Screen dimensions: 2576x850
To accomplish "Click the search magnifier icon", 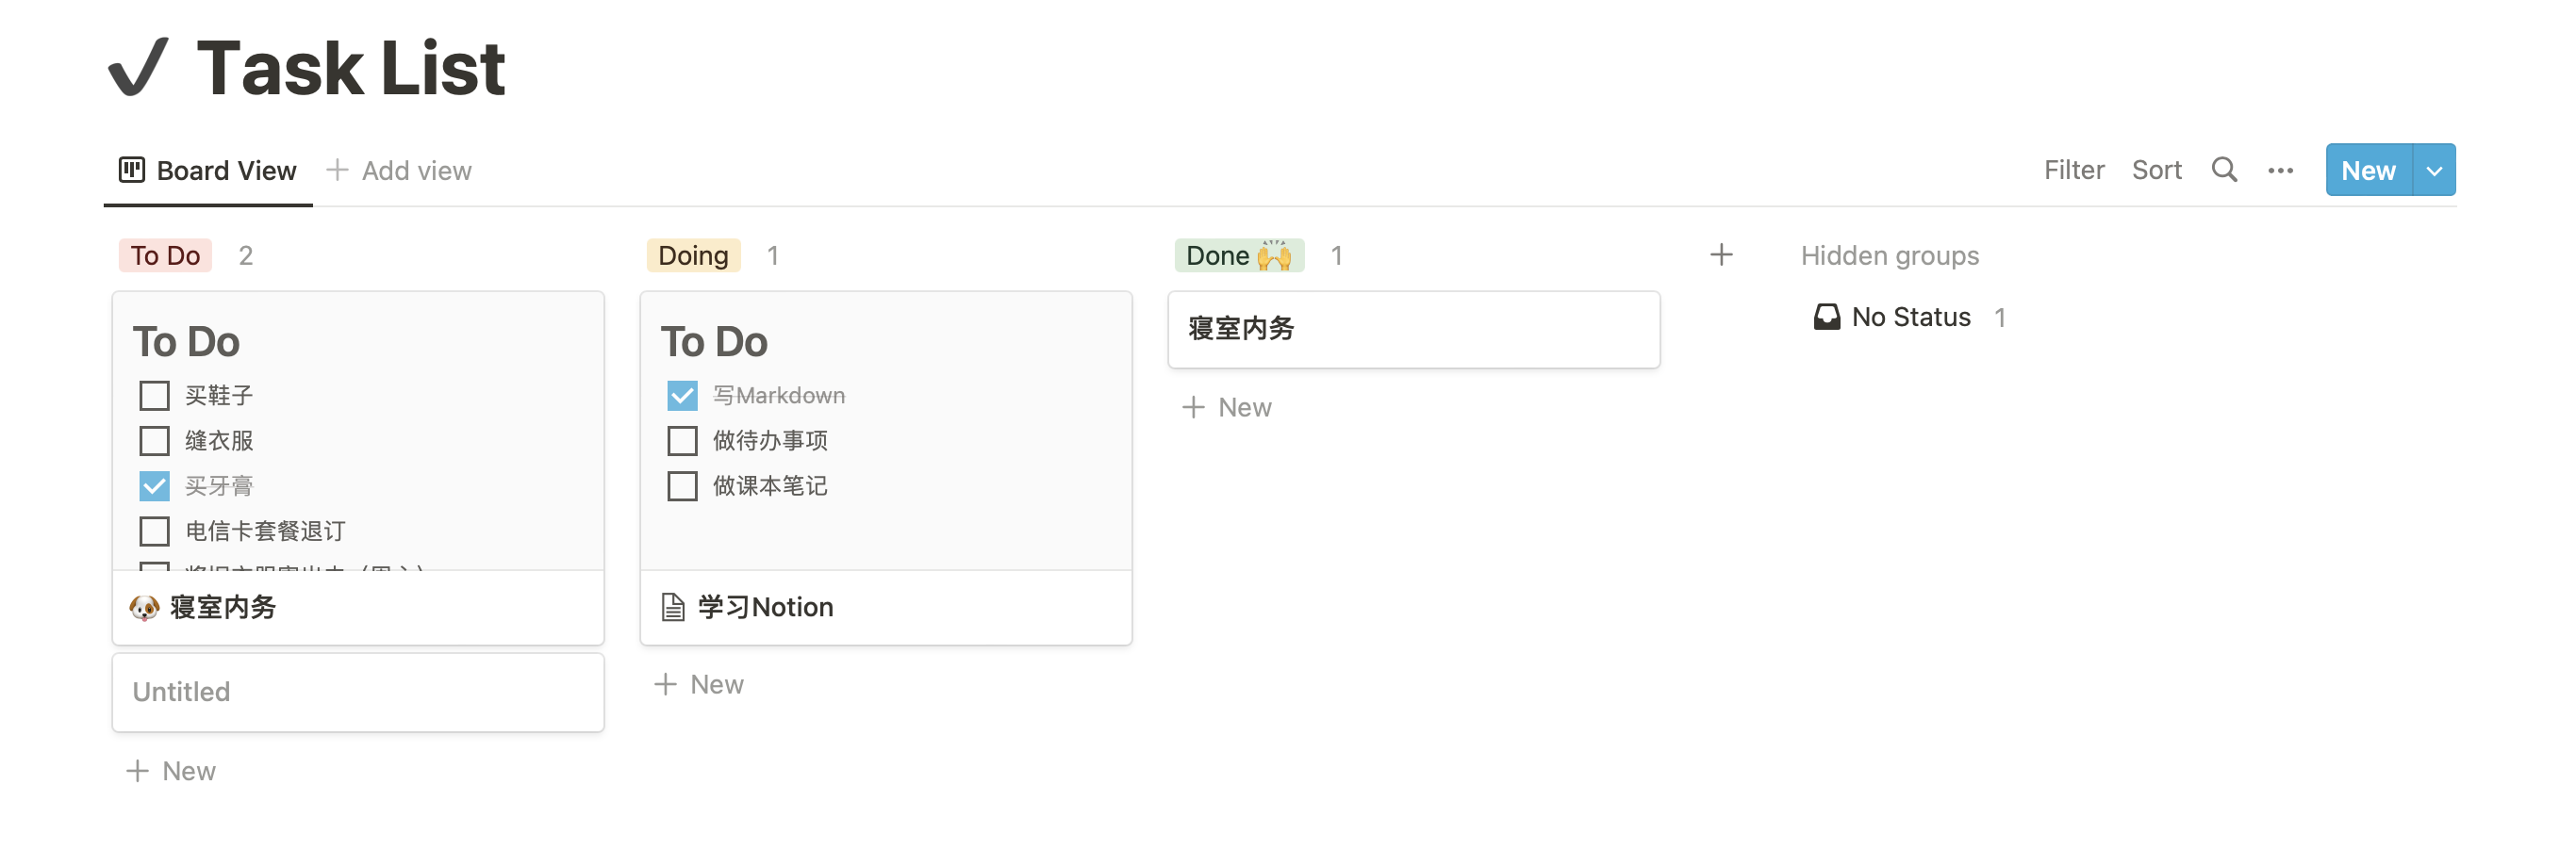I will tap(2224, 170).
